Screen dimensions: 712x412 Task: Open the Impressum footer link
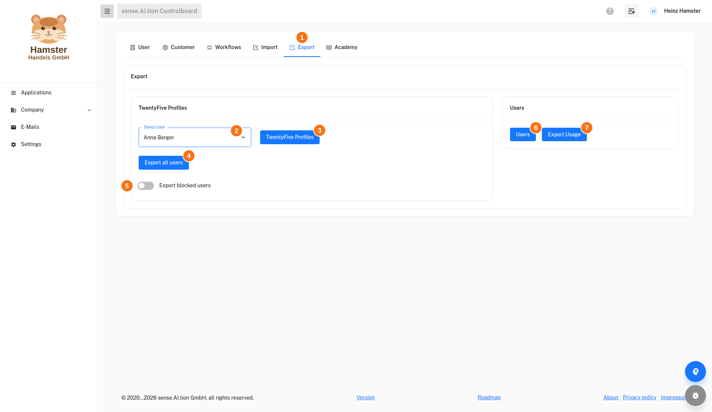pyautogui.click(x=673, y=398)
